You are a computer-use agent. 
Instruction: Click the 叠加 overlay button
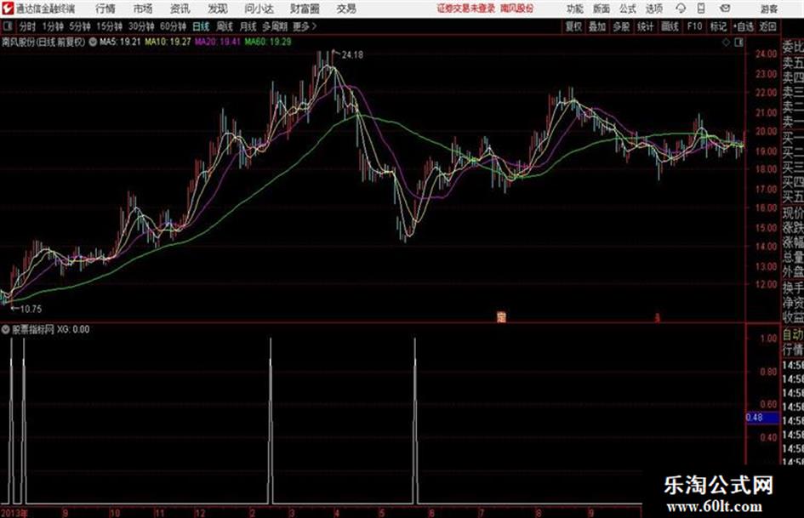point(597,26)
